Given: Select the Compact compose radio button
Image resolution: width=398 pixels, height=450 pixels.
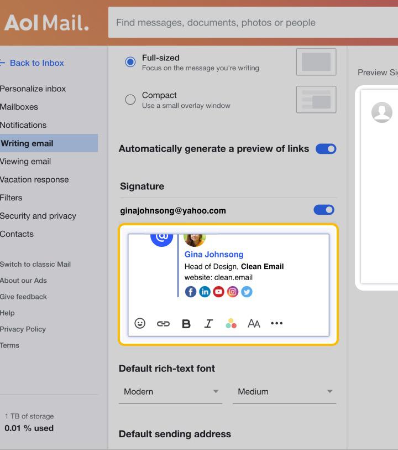Looking at the screenshot, I should tap(130, 100).
